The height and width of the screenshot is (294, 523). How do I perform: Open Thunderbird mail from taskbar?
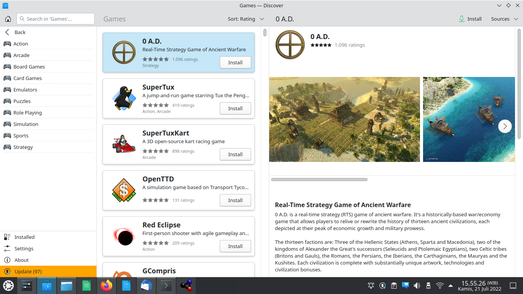(146, 286)
